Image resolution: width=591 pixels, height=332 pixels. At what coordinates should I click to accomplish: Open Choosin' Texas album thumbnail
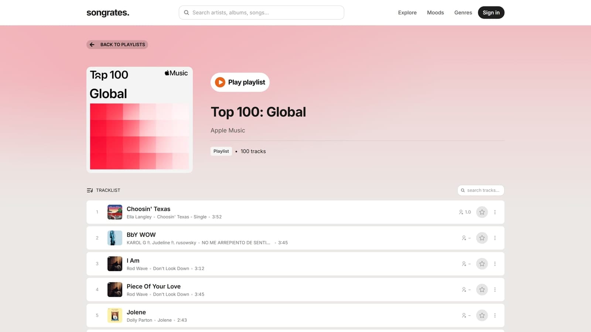click(115, 212)
